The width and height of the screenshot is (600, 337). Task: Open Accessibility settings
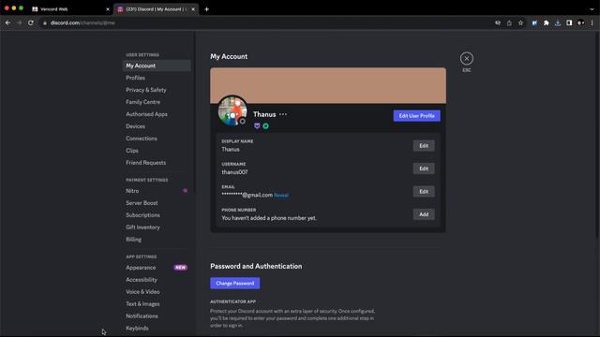[x=157, y=280]
